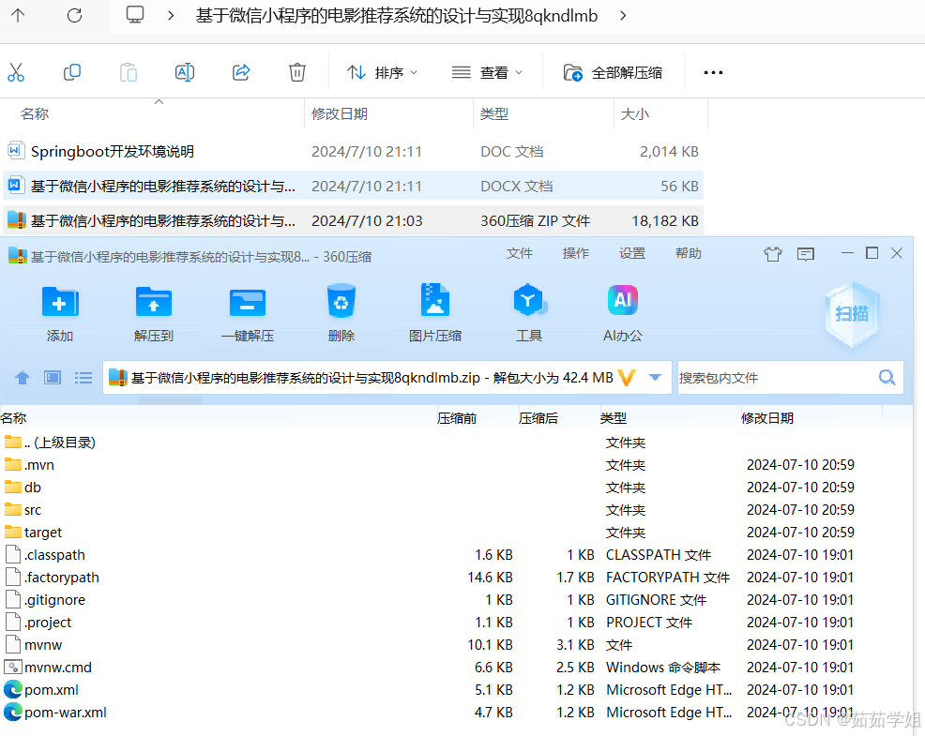Open 帮助 menu in 360压缩
This screenshot has width=925, height=736.
(689, 253)
